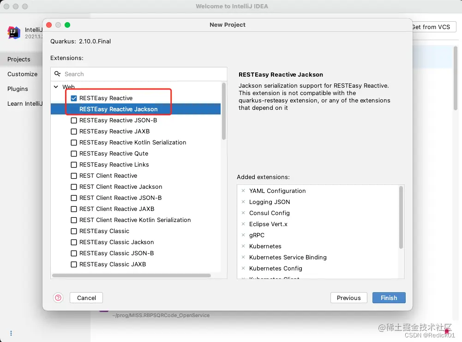Click the Cancel button
462x342 pixels.
86,298
